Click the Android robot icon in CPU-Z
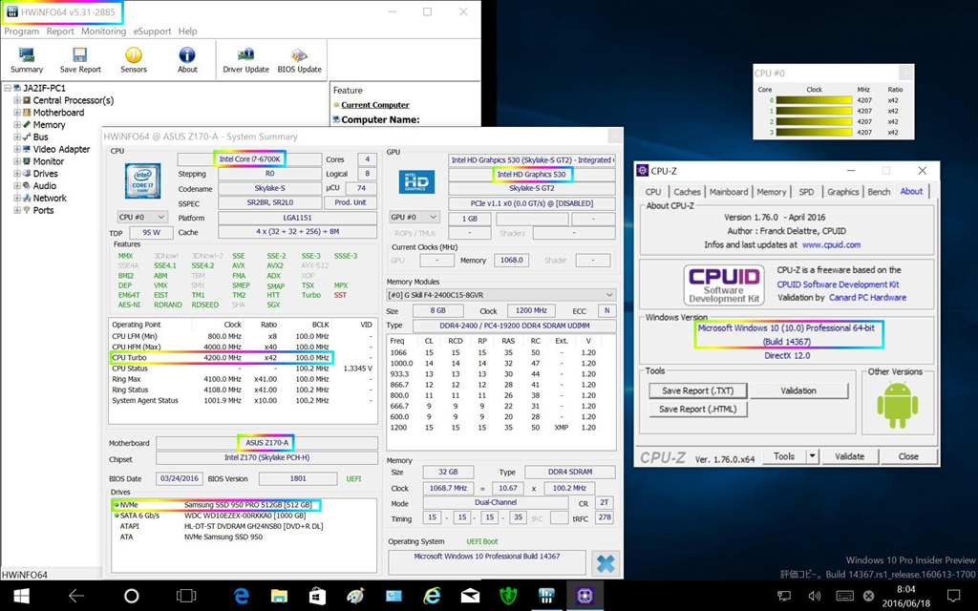Viewport: 978px width, 611px height. pyautogui.click(x=896, y=405)
